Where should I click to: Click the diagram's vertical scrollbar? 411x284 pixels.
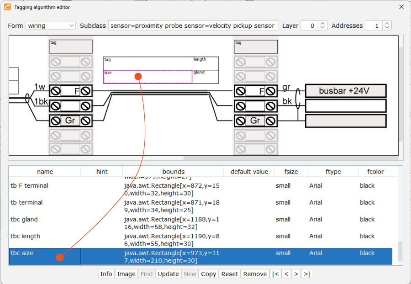pos(401,95)
